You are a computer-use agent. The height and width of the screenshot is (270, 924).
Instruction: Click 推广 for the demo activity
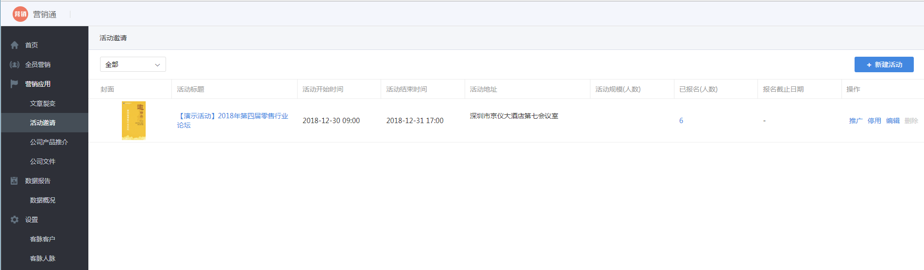[x=856, y=121]
